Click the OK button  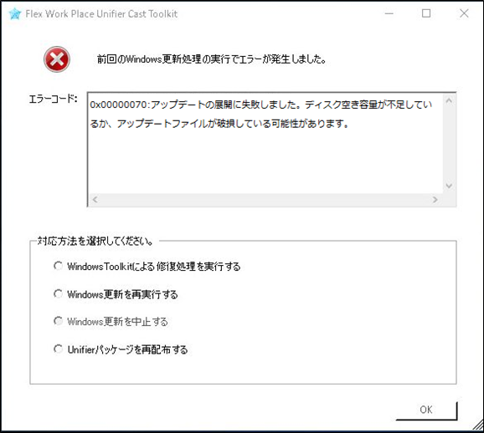[x=426, y=410]
